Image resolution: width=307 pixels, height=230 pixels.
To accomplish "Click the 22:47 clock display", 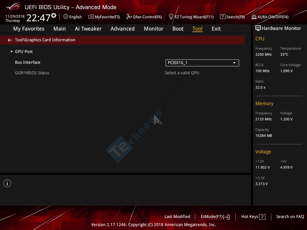I will click(x=38, y=18).
